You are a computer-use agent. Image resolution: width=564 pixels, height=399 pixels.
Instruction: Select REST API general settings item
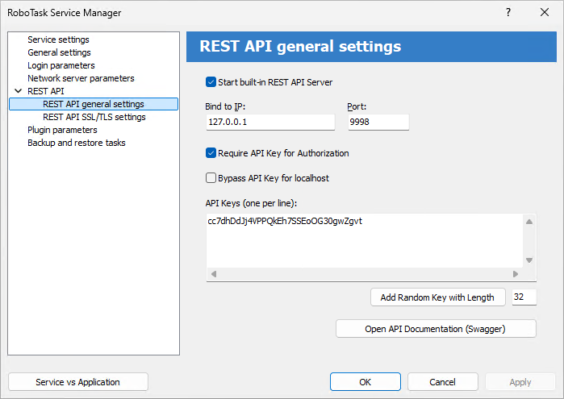click(94, 104)
